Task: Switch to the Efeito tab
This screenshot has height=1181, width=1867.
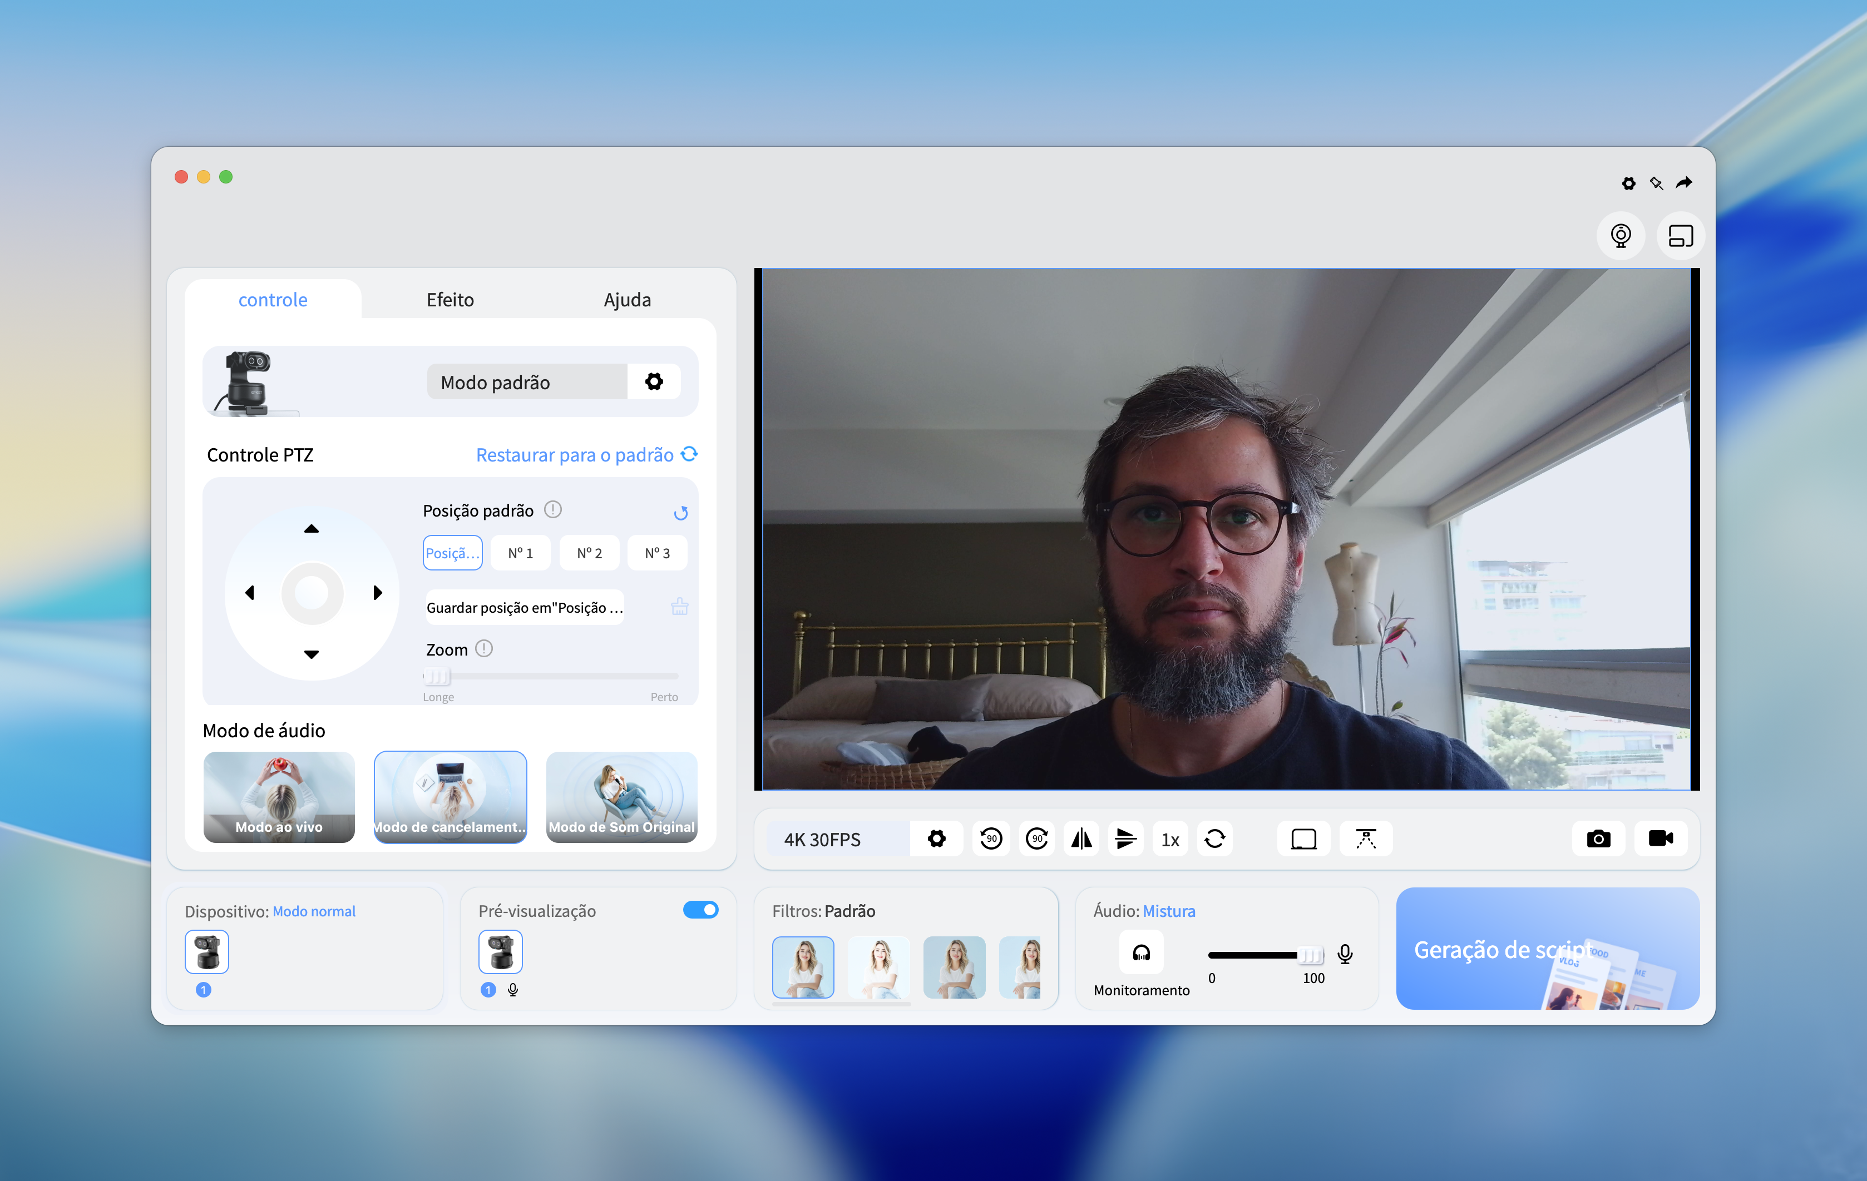Action: pyautogui.click(x=450, y=300)
